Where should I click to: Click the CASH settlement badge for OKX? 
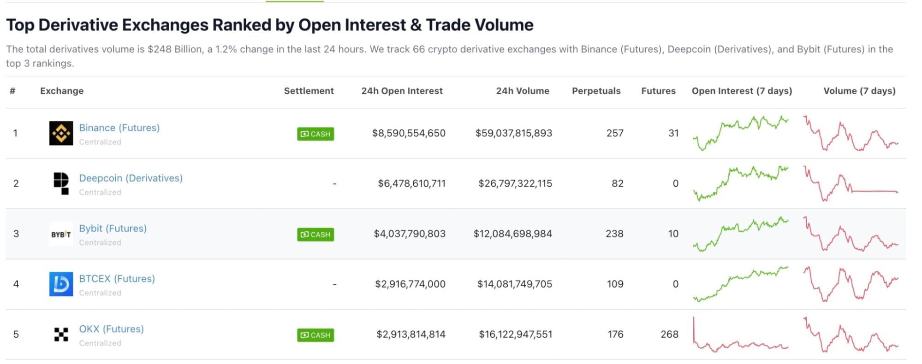coord(315,335)
